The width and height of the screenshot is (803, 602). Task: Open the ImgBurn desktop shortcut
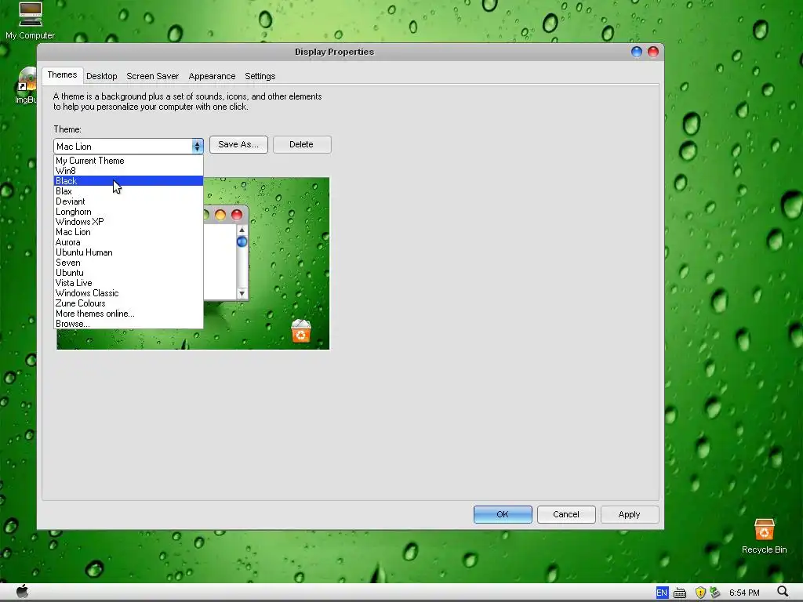click(x=27, y=85)
